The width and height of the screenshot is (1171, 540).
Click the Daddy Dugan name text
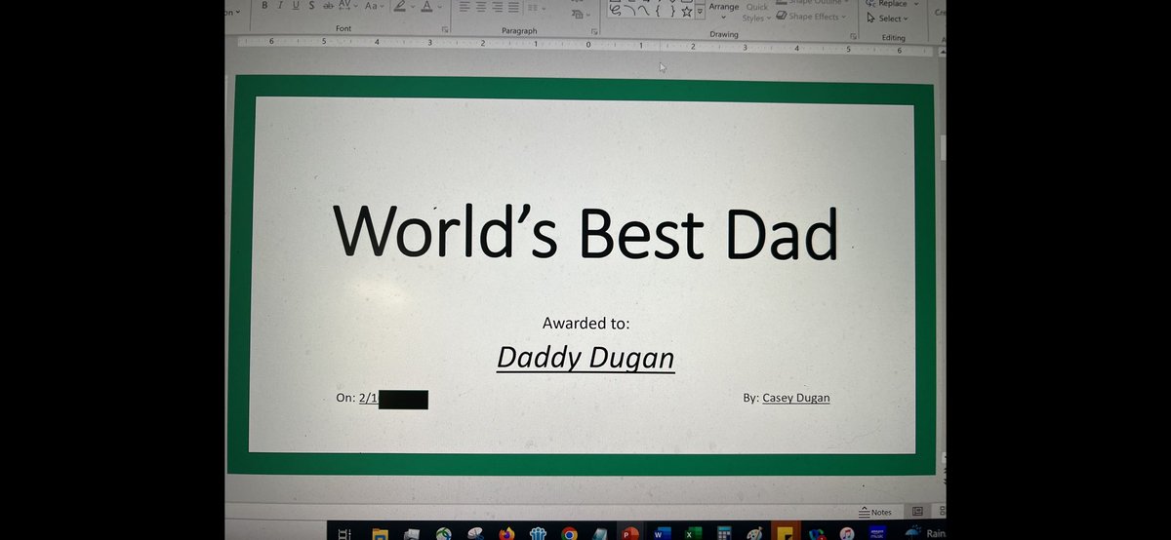tap(585, 358)
